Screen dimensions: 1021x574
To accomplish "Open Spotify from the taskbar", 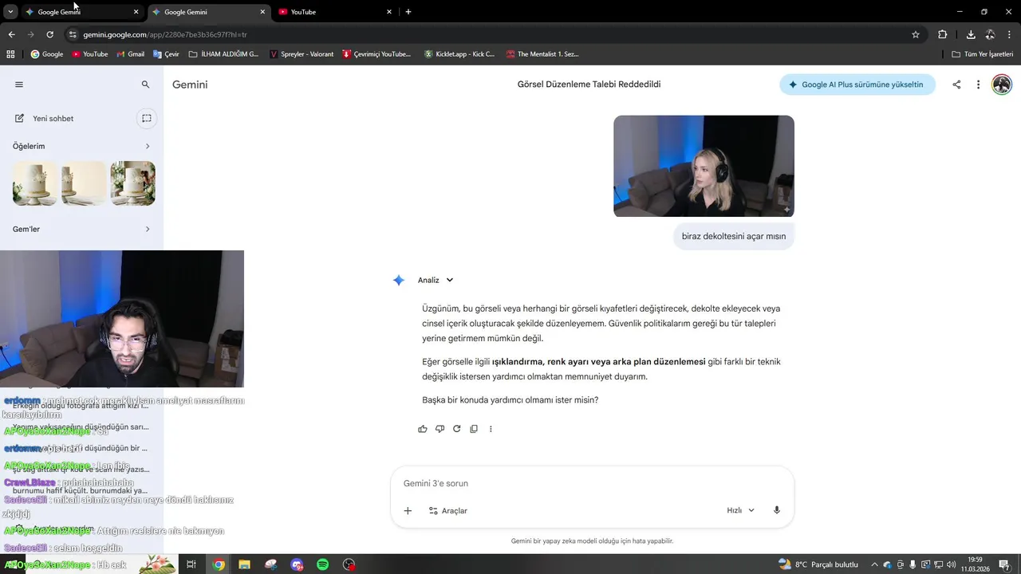I will [x=323, y=564].
